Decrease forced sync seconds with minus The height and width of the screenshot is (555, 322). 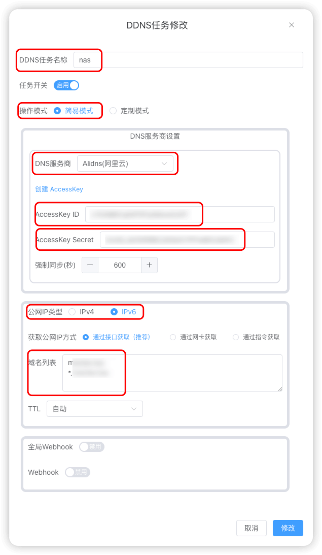coord(90,265)
